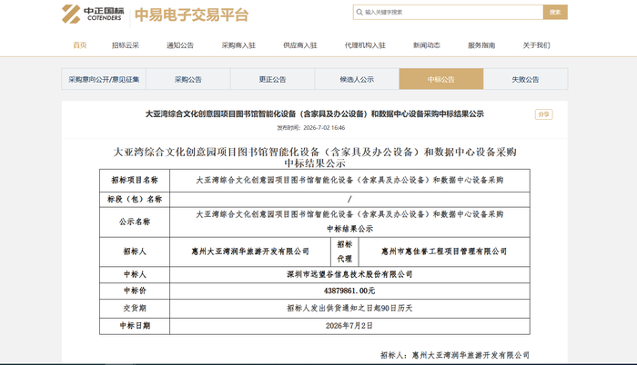Click the bold announcement title heading
This screenshot has height=365, width=637.
coord(315,114)
